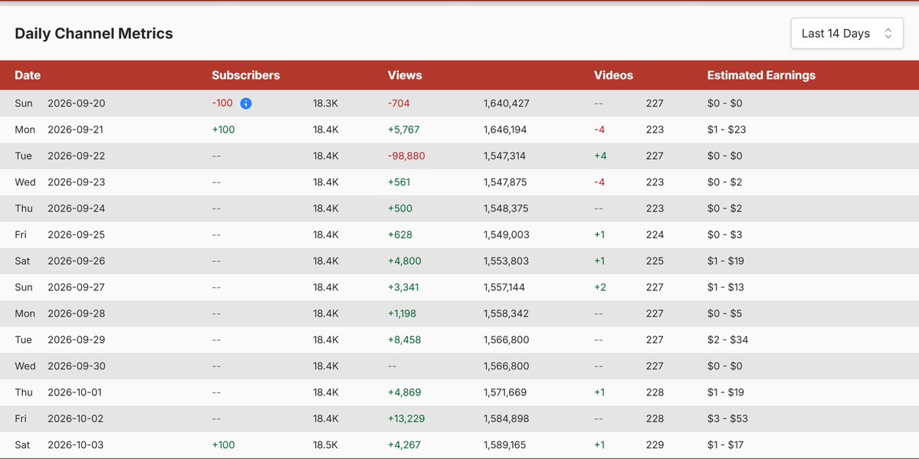Click the Videos column header
This screenshot has width=919, height=459.
(x=614, y=75)
